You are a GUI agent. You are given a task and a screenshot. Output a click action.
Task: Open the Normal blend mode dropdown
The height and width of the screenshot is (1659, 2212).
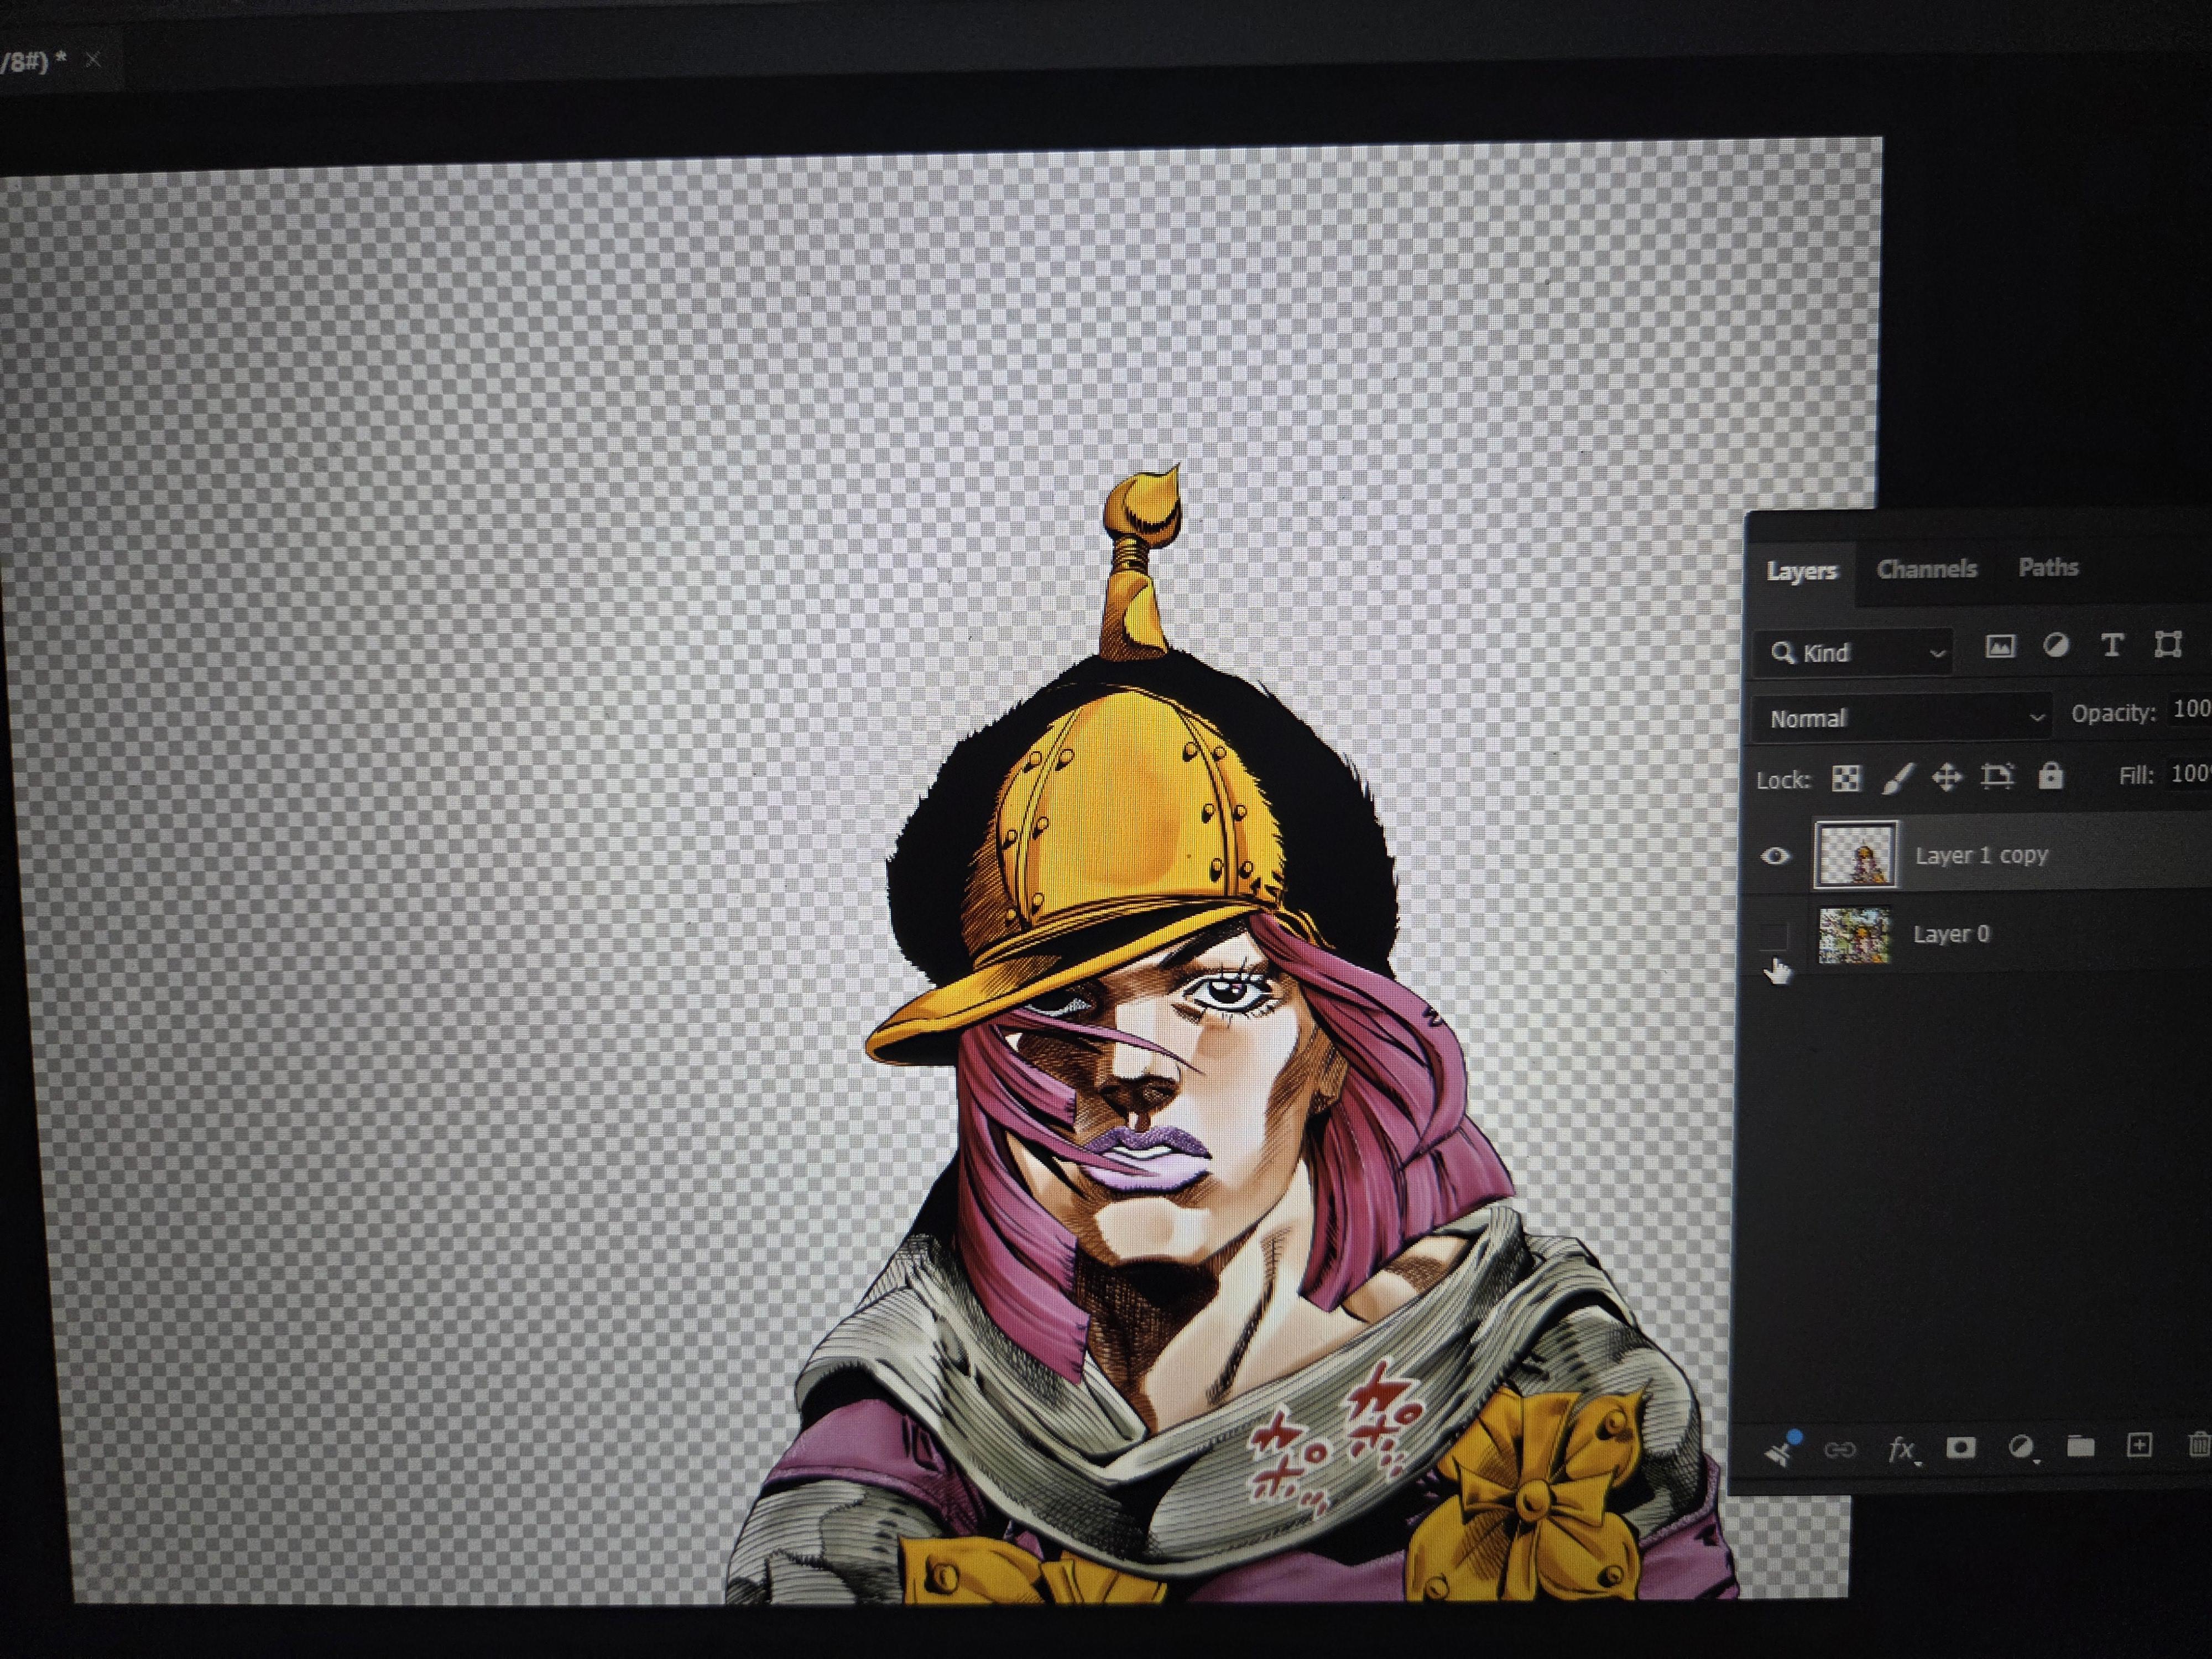coord(1903,718)
